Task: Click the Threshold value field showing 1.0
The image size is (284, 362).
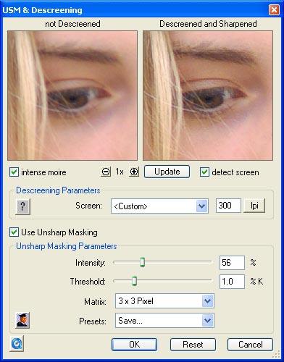Action: point(232,282)
